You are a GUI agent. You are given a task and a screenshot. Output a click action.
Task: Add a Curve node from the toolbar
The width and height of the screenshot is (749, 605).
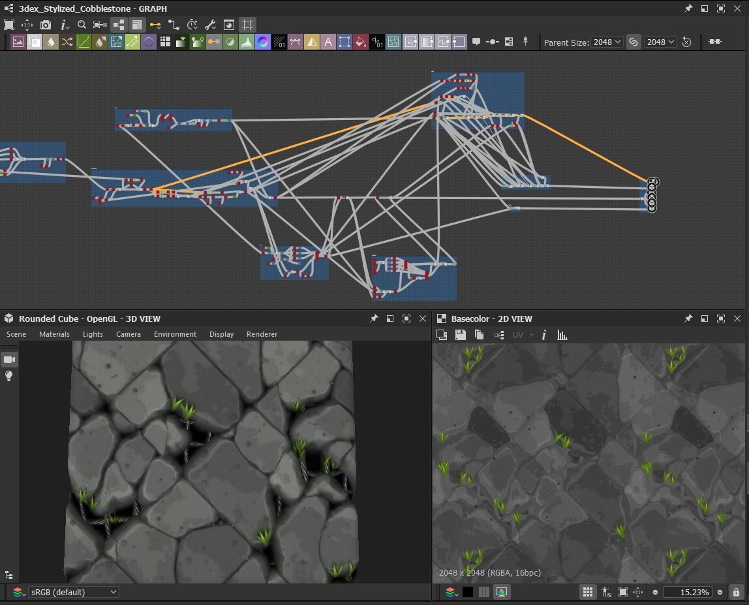84,42
